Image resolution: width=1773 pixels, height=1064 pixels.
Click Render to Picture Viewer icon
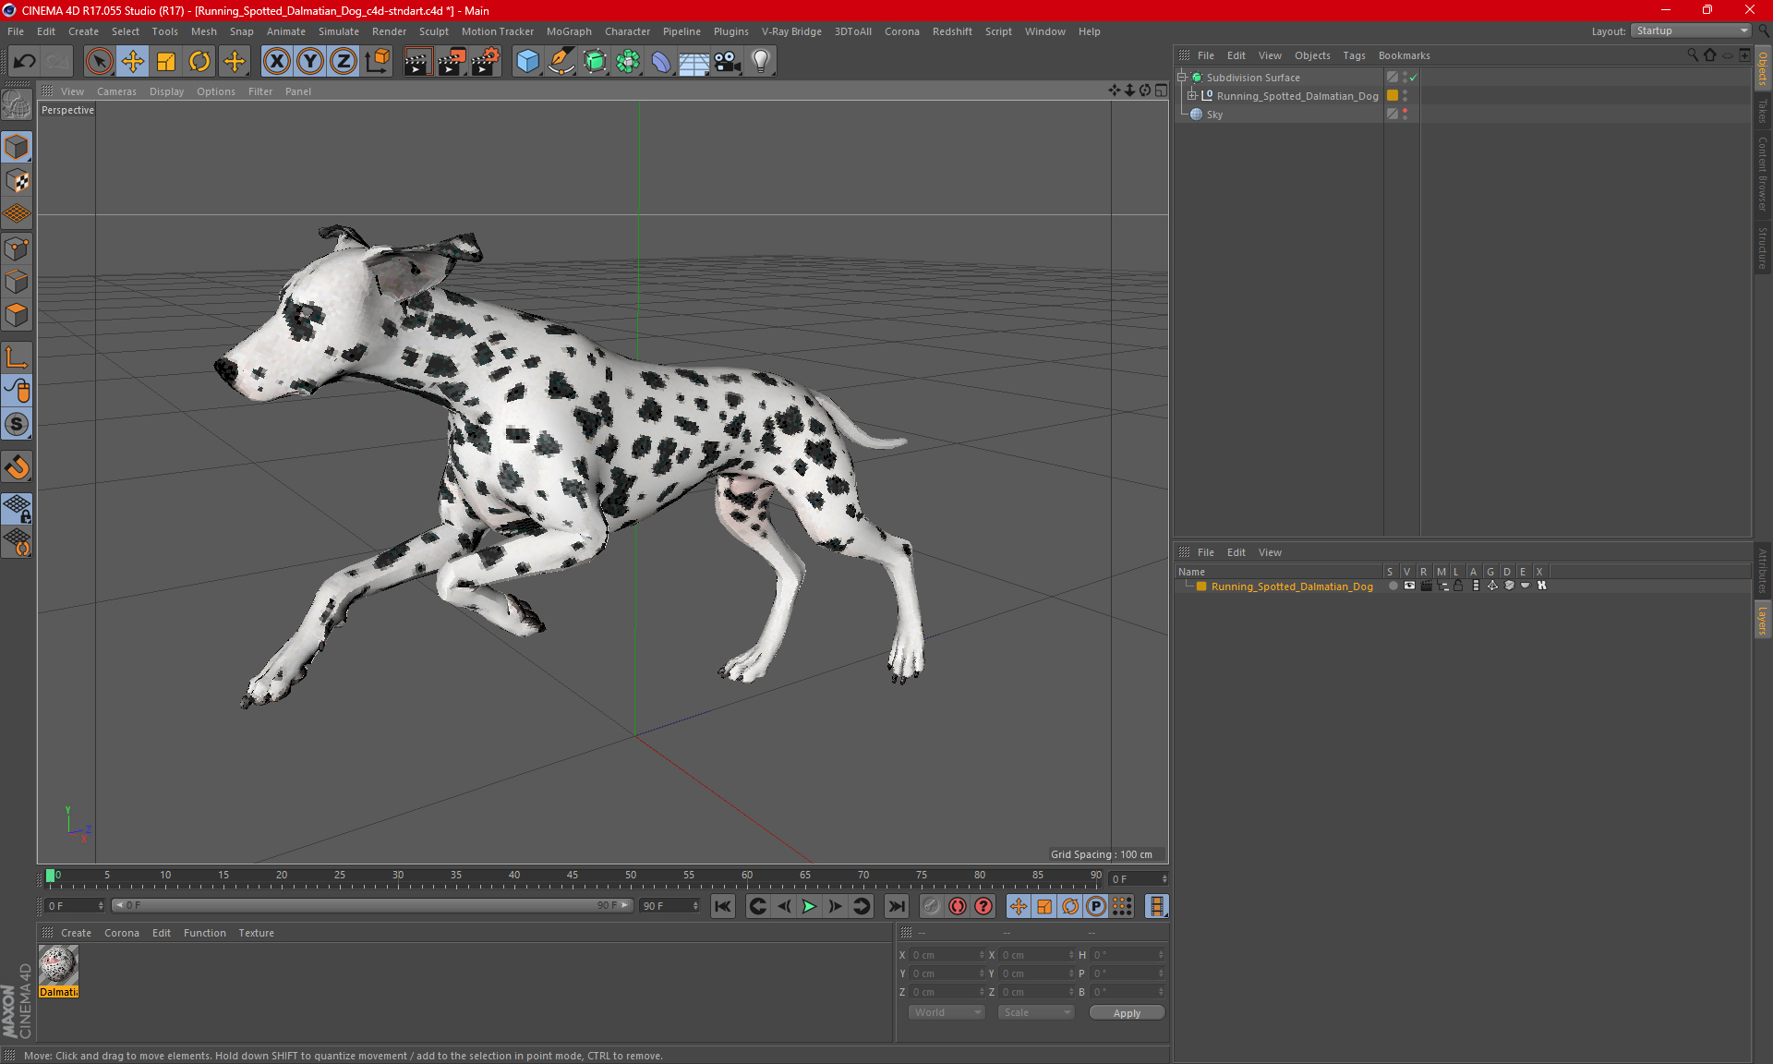click(451, 62)
